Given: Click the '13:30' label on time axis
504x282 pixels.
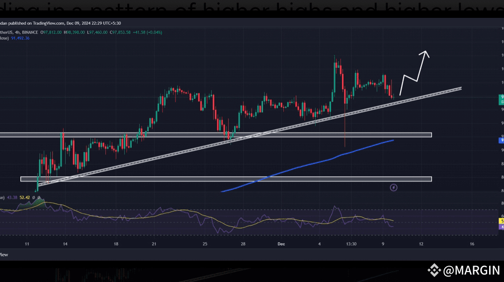Looking at the screenshot, I should (x=351, y=244).
